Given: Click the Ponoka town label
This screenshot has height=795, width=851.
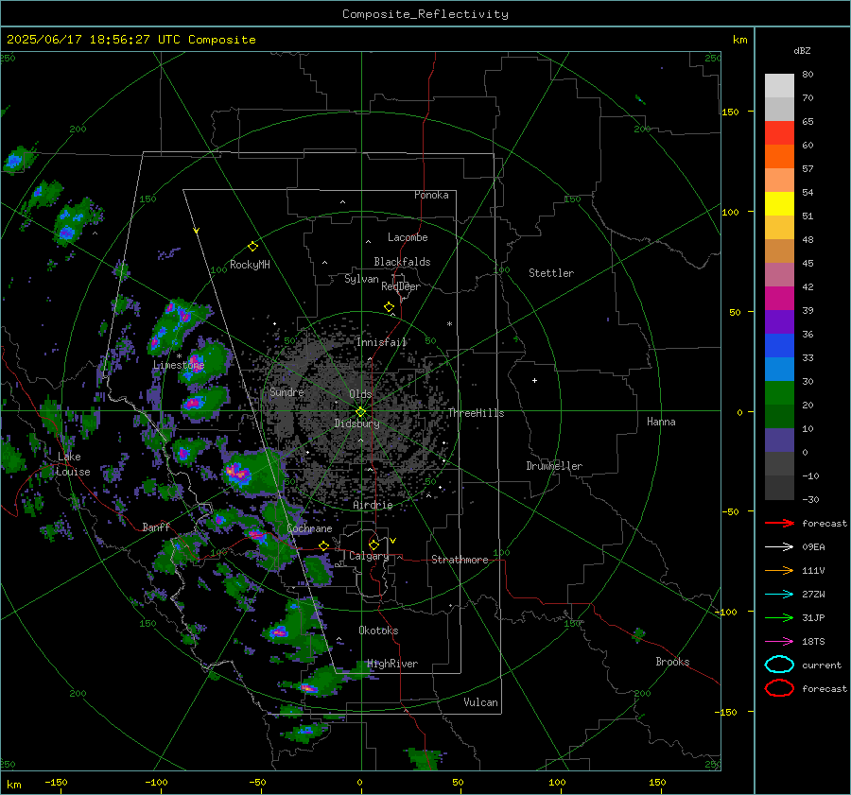Looking at the screenshot, I should (x=431, y=195).
